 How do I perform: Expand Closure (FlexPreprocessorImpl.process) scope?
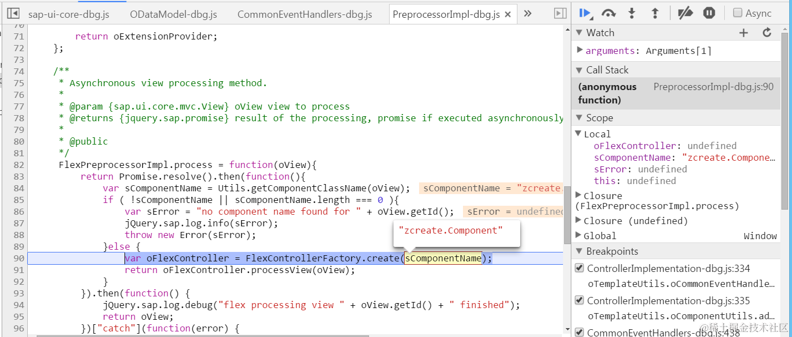(579, 195)
